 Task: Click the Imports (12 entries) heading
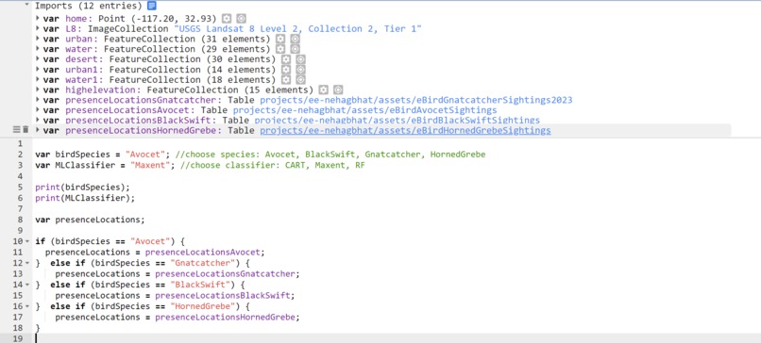click(x=89, y=7)
